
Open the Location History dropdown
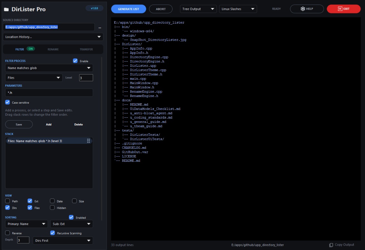coord(53,37)
